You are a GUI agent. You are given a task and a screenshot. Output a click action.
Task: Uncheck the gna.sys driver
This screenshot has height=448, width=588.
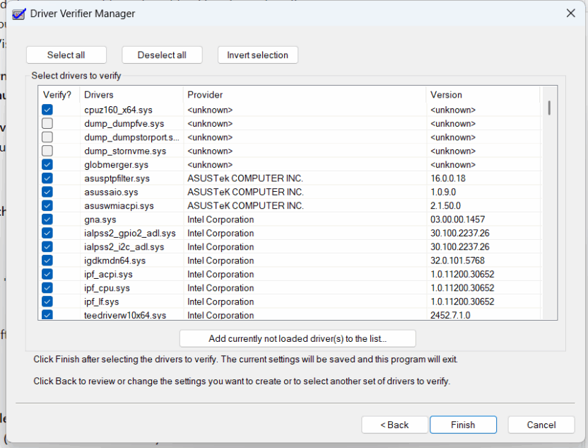coord(47,219)
